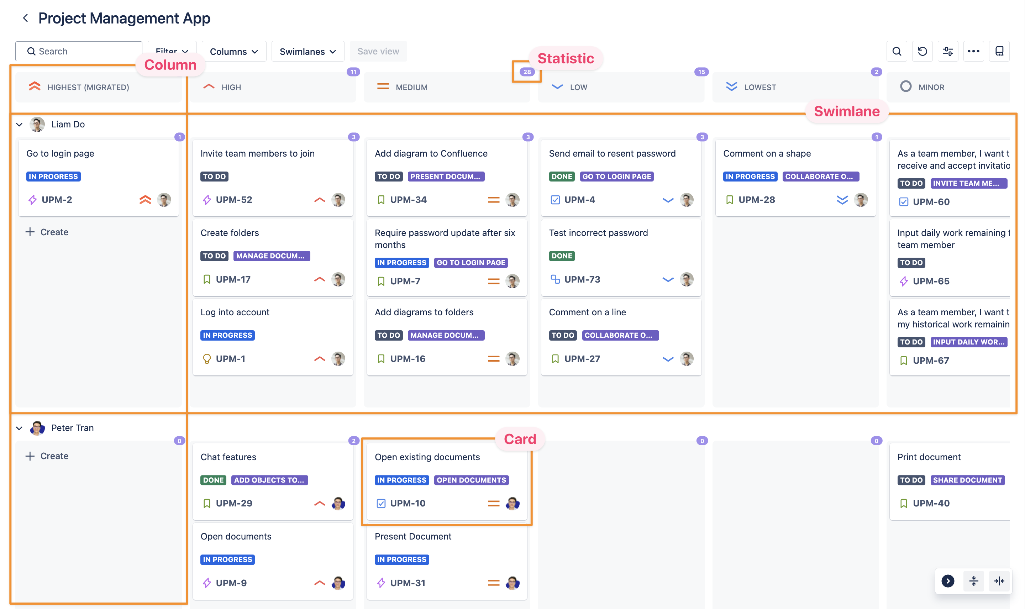Click the refresh board icon
The image size is (1025, 610).
tap(922, 51)
